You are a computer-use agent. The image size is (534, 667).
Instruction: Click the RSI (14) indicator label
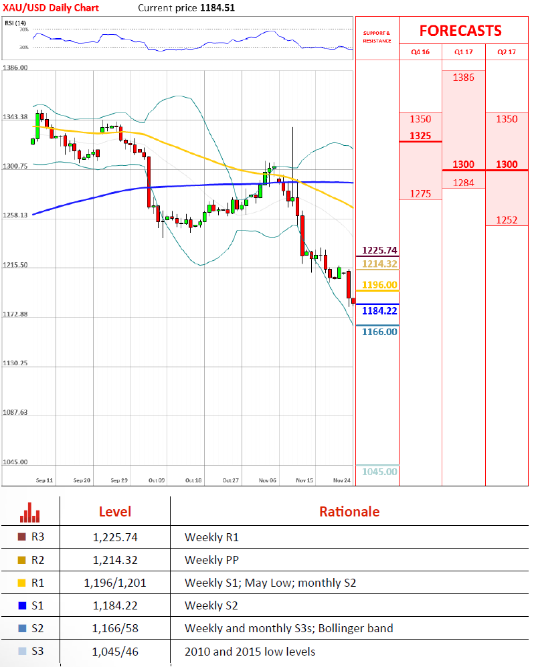15,23
